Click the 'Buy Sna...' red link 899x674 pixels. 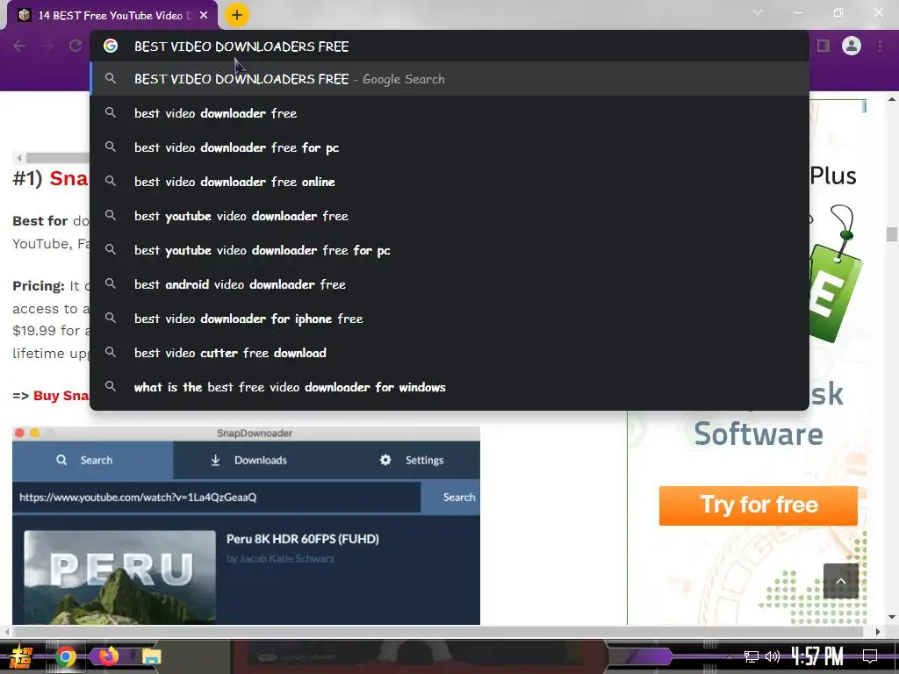[61, 396]
